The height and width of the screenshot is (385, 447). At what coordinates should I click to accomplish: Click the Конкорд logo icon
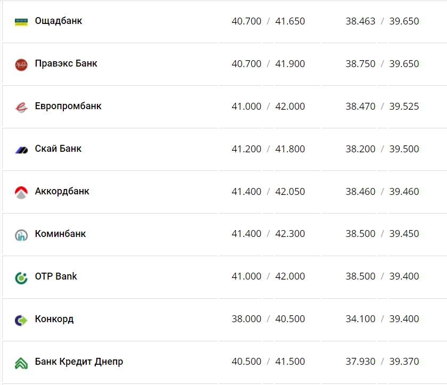[21, 320]
